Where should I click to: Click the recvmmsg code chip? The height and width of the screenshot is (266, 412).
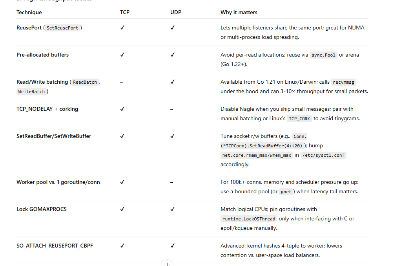point(343,82)
